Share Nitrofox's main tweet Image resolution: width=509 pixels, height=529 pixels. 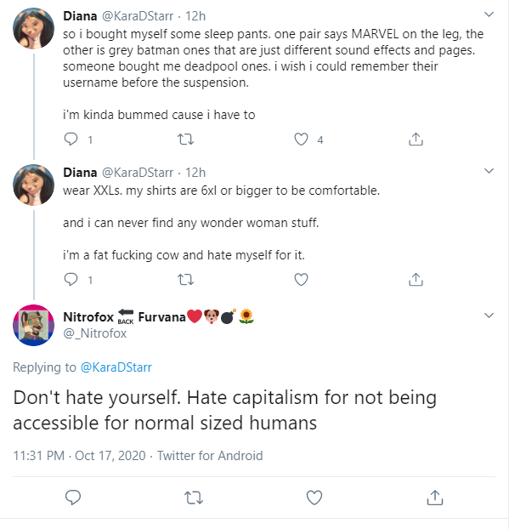[x=435, y=497]
